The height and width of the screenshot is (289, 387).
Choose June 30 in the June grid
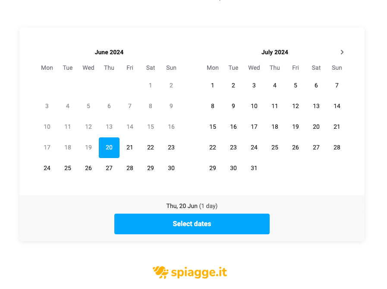(171, 168)
